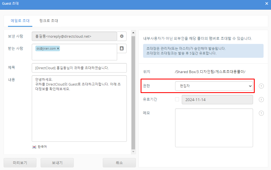Close the Guest 초대 dialog
This screenshot has height=170, width=271.
pos(267,4)
